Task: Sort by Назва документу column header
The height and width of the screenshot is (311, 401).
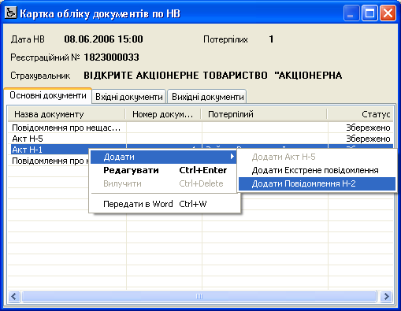Action: click(67, 114)
